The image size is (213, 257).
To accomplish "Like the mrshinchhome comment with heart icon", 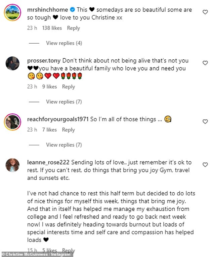I will [x=205, y=12].
